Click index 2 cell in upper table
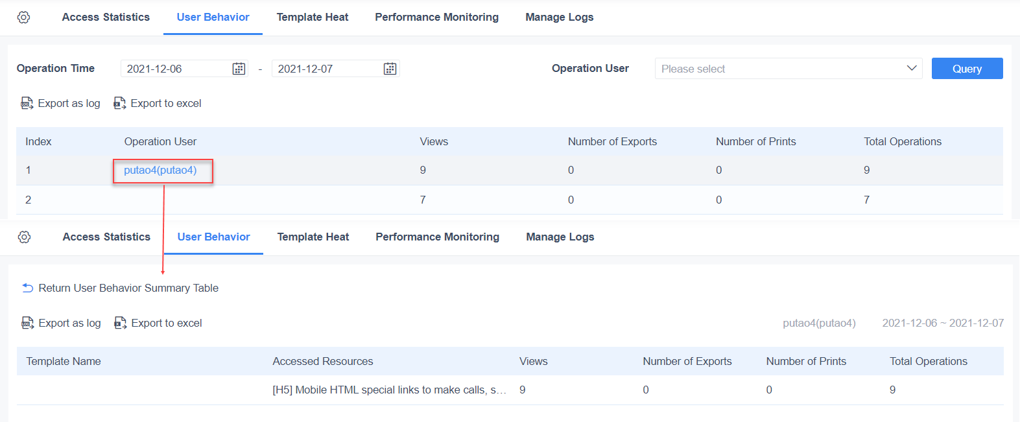This screenshot has height=422, width=1020. click(28, 200)
